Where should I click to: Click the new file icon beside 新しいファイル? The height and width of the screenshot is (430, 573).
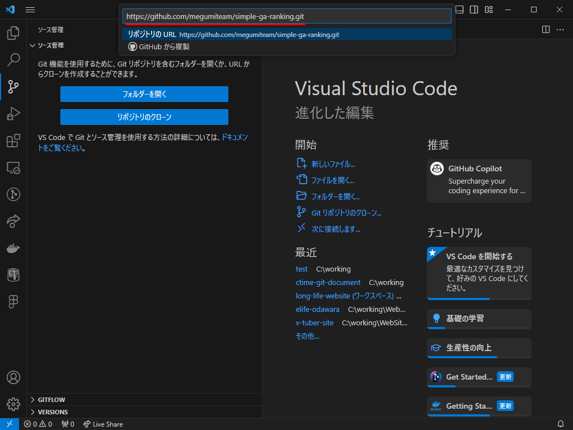[302, 163]
